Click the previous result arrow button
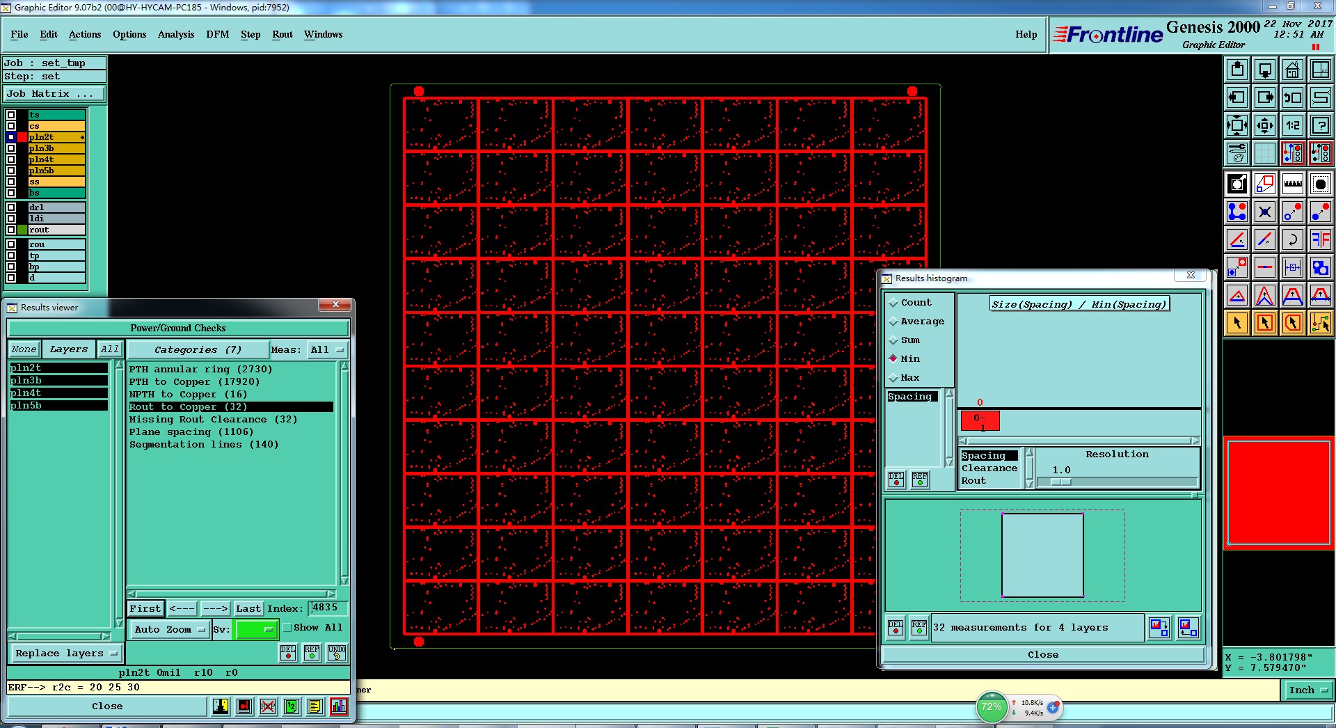Image resolution: width=1336 pixels, height=728 pixels. click(x=182, y=609)
